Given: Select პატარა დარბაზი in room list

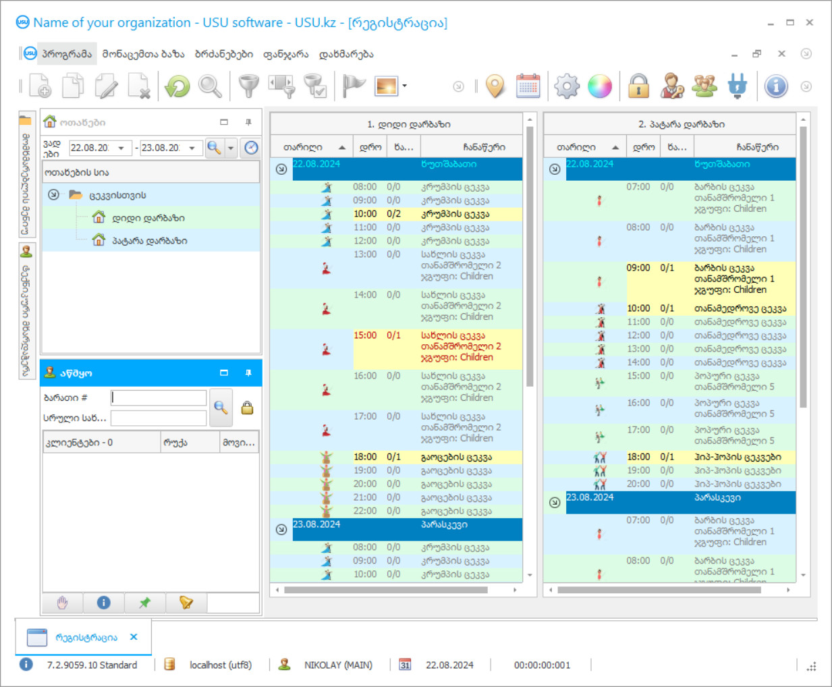Looking at the screenshot, I should pyautogui.click(x=149, y=240).
